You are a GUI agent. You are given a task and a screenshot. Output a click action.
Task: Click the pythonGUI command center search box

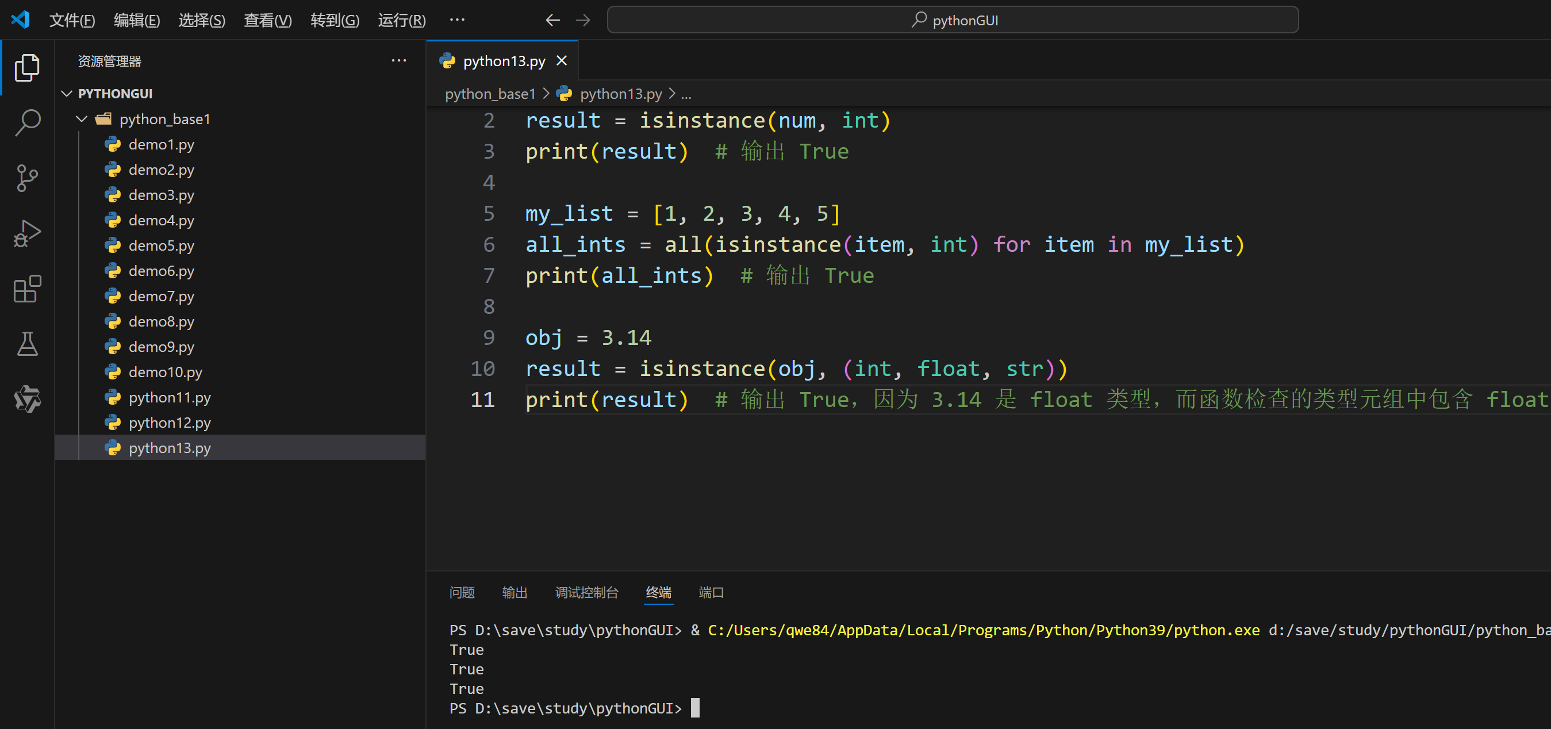click(953, 21)
